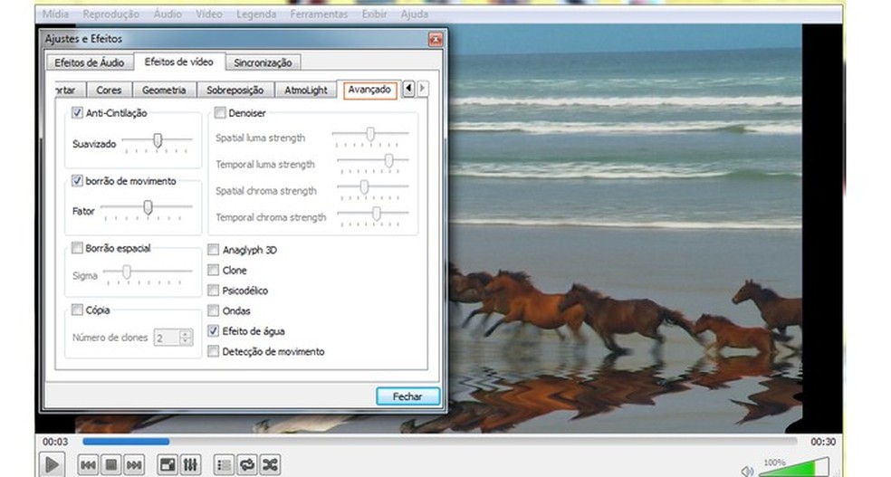Enable the Denoiser checkbox
Viewport: 891px width, 477px height.
click(220, 113)
